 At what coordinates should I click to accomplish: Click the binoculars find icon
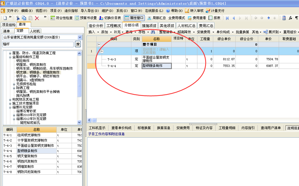(153, 32)
